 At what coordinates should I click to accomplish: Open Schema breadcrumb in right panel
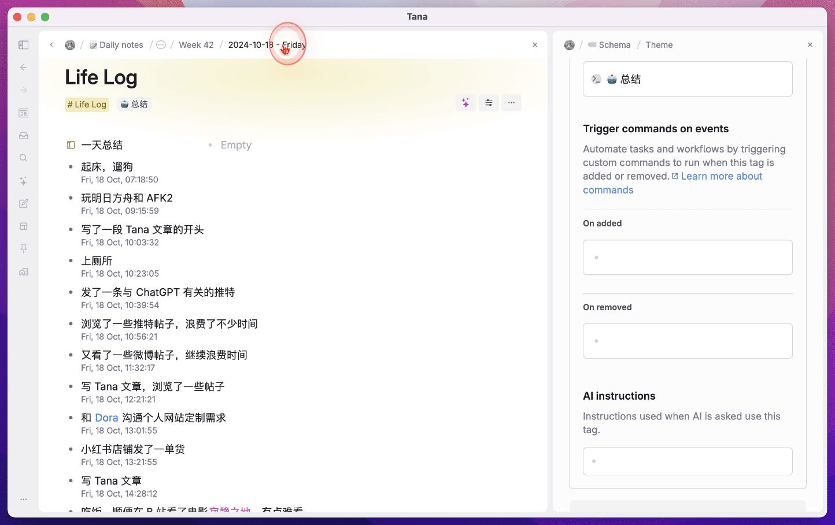coord(609,45)
